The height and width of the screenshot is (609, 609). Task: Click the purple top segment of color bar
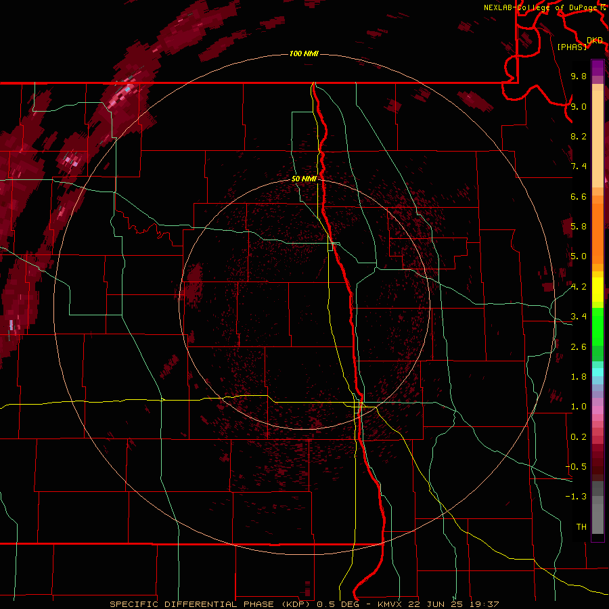[597, 68]
